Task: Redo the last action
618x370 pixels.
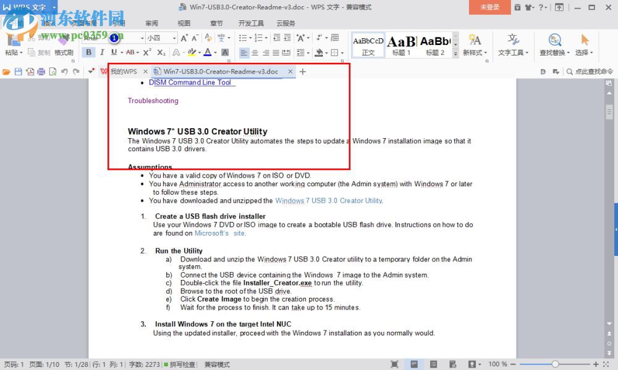Action: tap(76, 72)
